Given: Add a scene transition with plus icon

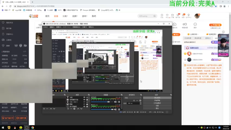Looking at the screenshot, I should [134, 101].
